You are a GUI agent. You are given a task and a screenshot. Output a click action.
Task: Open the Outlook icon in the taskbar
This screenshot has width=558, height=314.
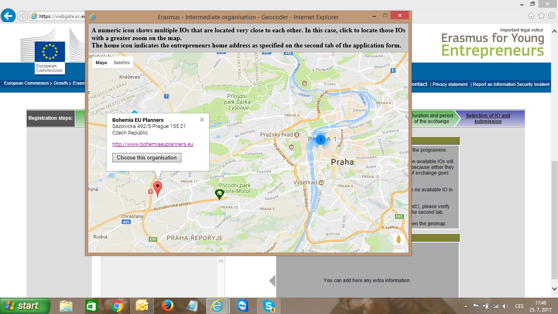tap(142, 306)
